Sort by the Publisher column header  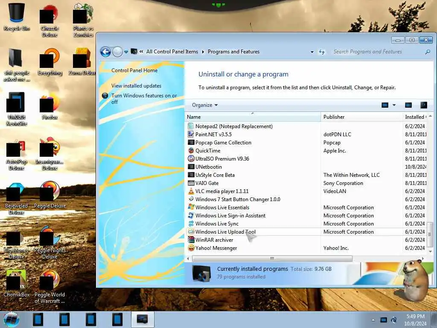pyautogui.click(x=361, y=117)
